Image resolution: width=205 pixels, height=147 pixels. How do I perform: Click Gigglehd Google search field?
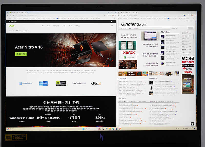tap(179, 28)
